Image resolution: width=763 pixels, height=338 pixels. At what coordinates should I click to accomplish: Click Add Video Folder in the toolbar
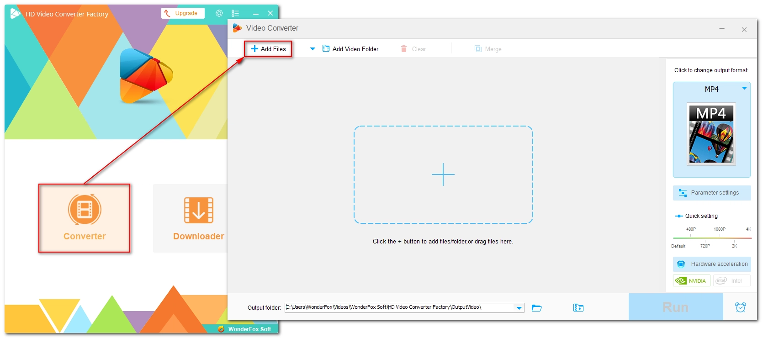(x=350, y=49)
